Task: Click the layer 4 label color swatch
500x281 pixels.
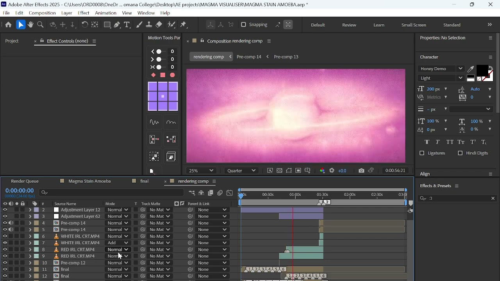Action: point(36,224)
